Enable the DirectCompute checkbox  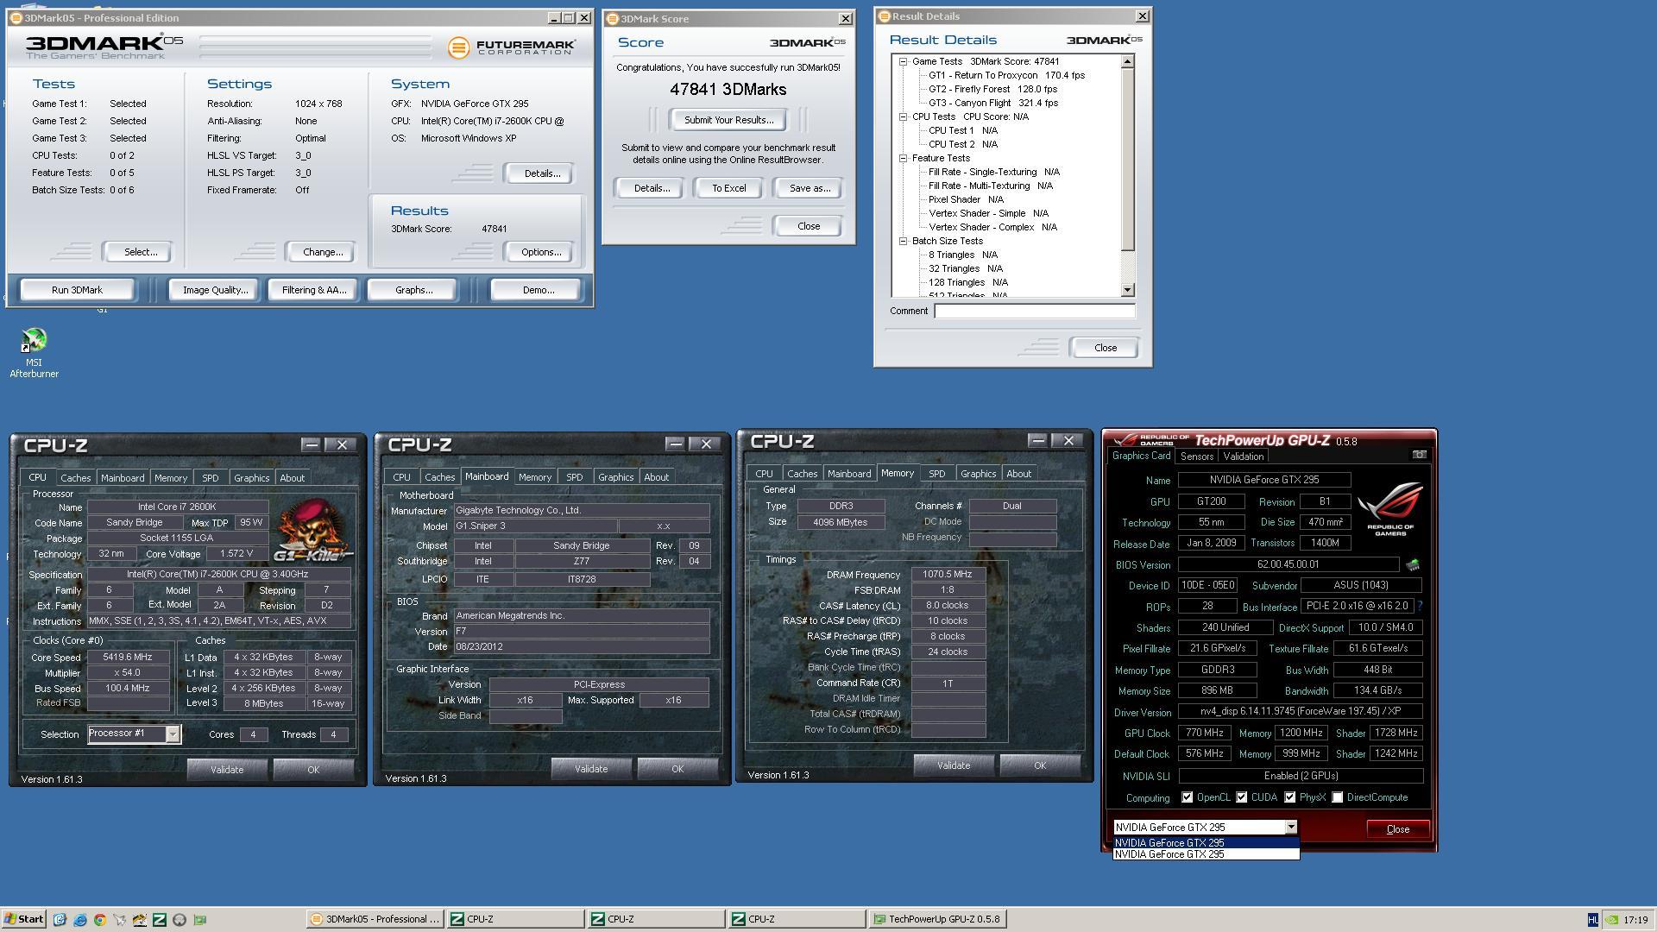click(1338, 797)
